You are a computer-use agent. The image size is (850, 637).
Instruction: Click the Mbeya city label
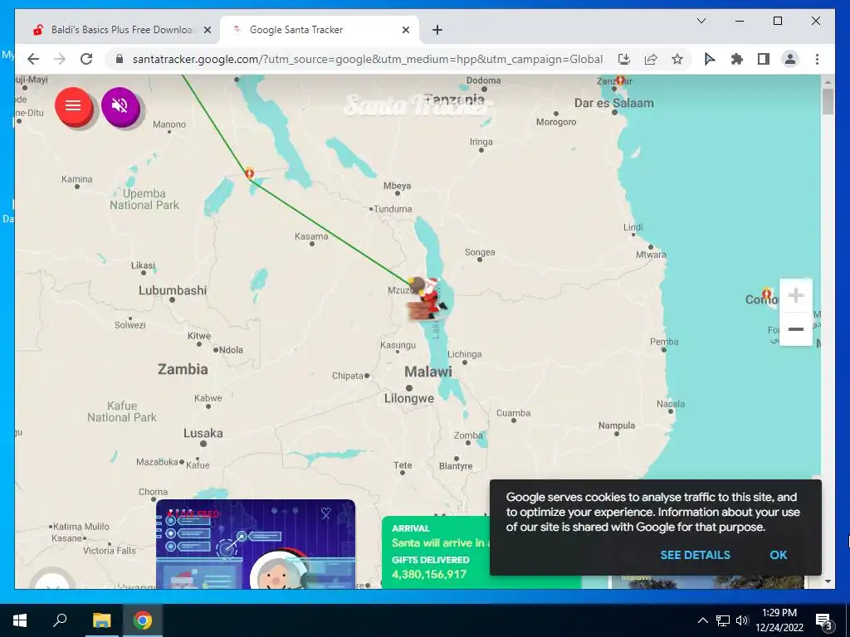397,186
